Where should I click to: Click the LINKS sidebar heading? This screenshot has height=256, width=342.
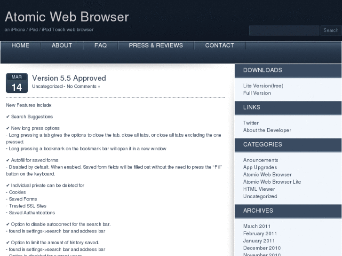coord(252,107)
